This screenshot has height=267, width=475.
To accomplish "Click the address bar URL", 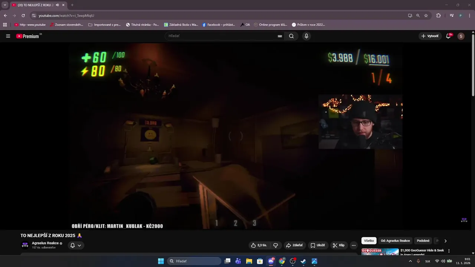I will (66, 16).
